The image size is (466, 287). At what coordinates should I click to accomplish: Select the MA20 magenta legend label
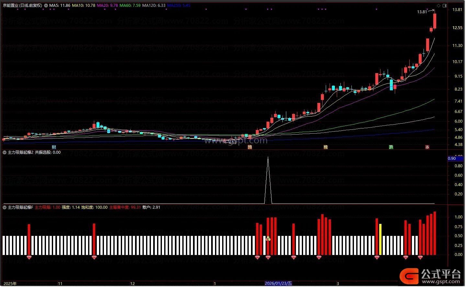pyautogui.click(x=107, y=6)
